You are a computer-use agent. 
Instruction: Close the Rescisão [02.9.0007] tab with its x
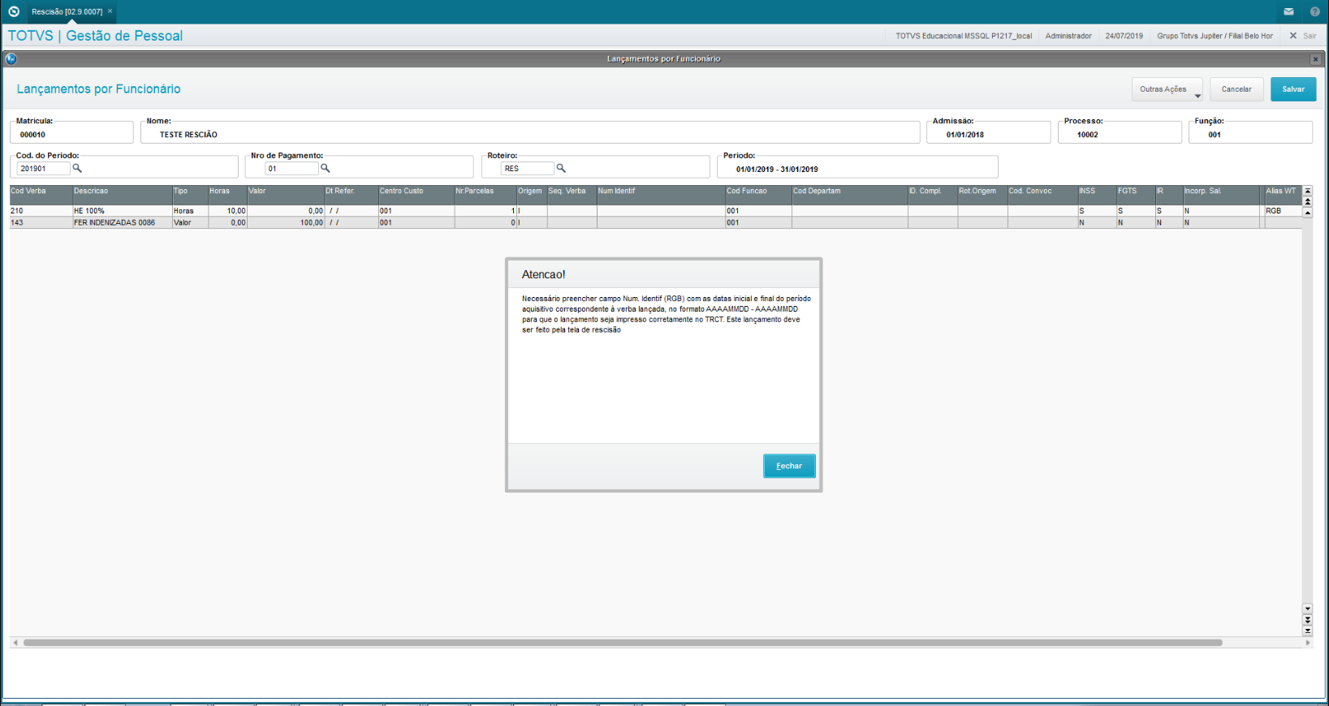click(x=110, y=11)
